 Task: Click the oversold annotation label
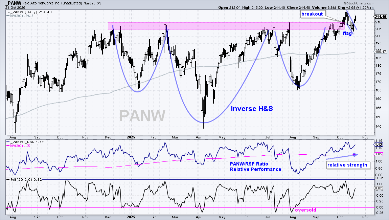point(306,210)
